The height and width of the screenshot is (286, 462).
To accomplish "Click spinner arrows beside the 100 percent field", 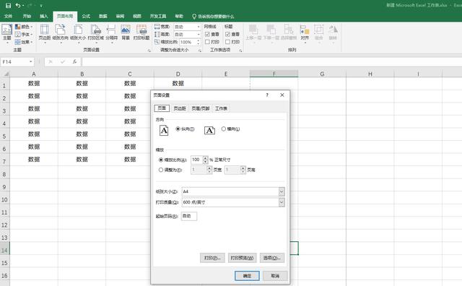I will (205, 160).
